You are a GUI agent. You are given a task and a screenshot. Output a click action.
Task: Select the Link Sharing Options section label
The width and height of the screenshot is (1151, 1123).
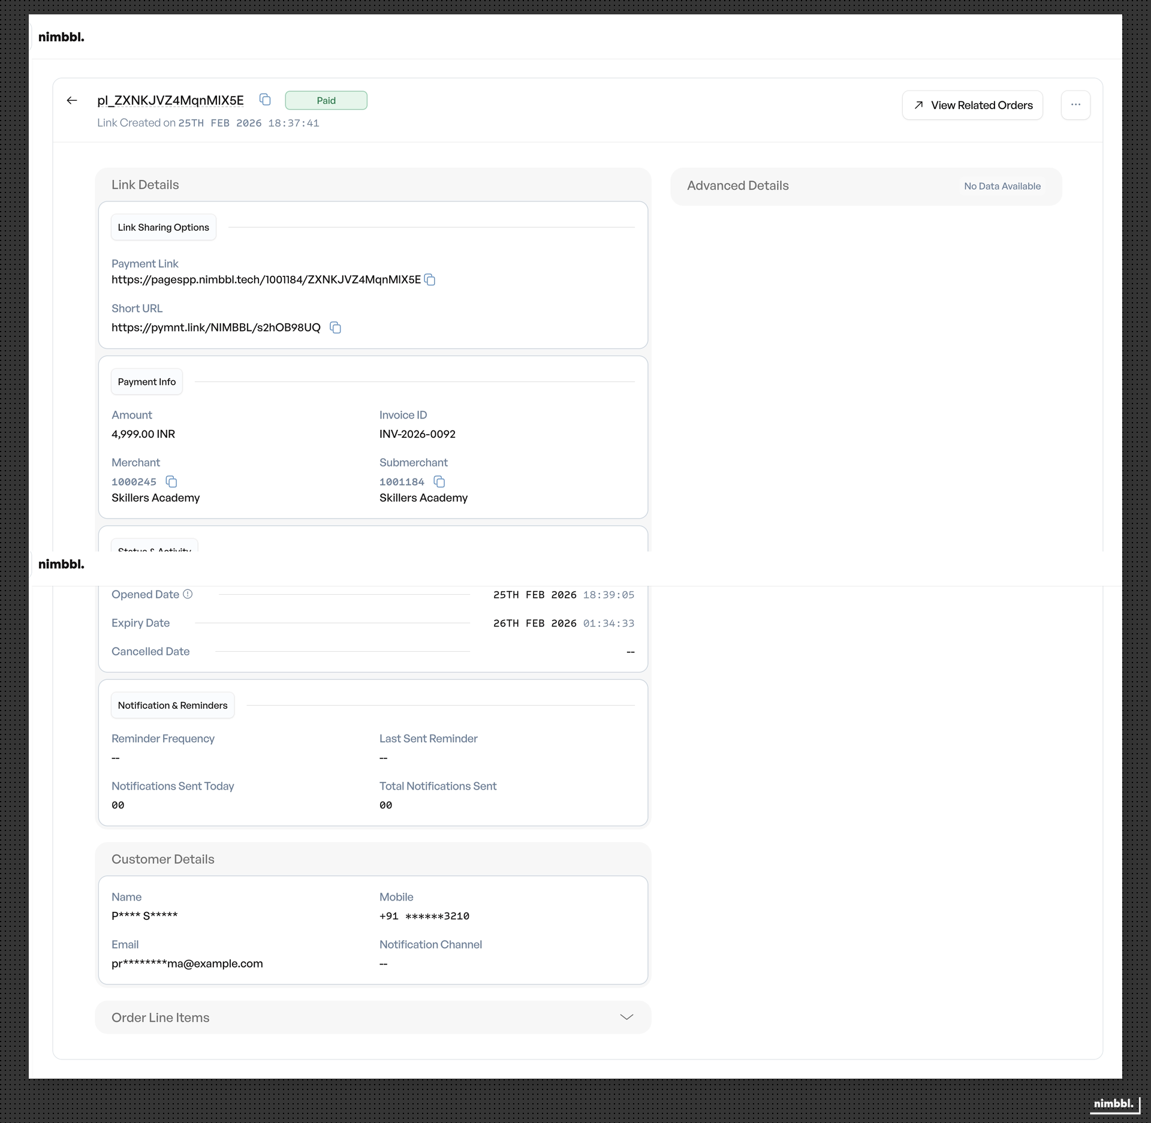tap(163, 227)
